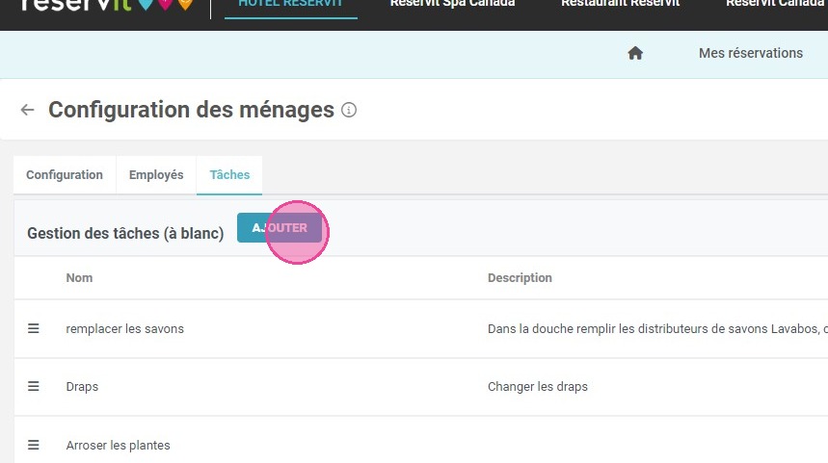Click the Reservit logo
Screen dimensions: 828x463
[x=107, y=4]
